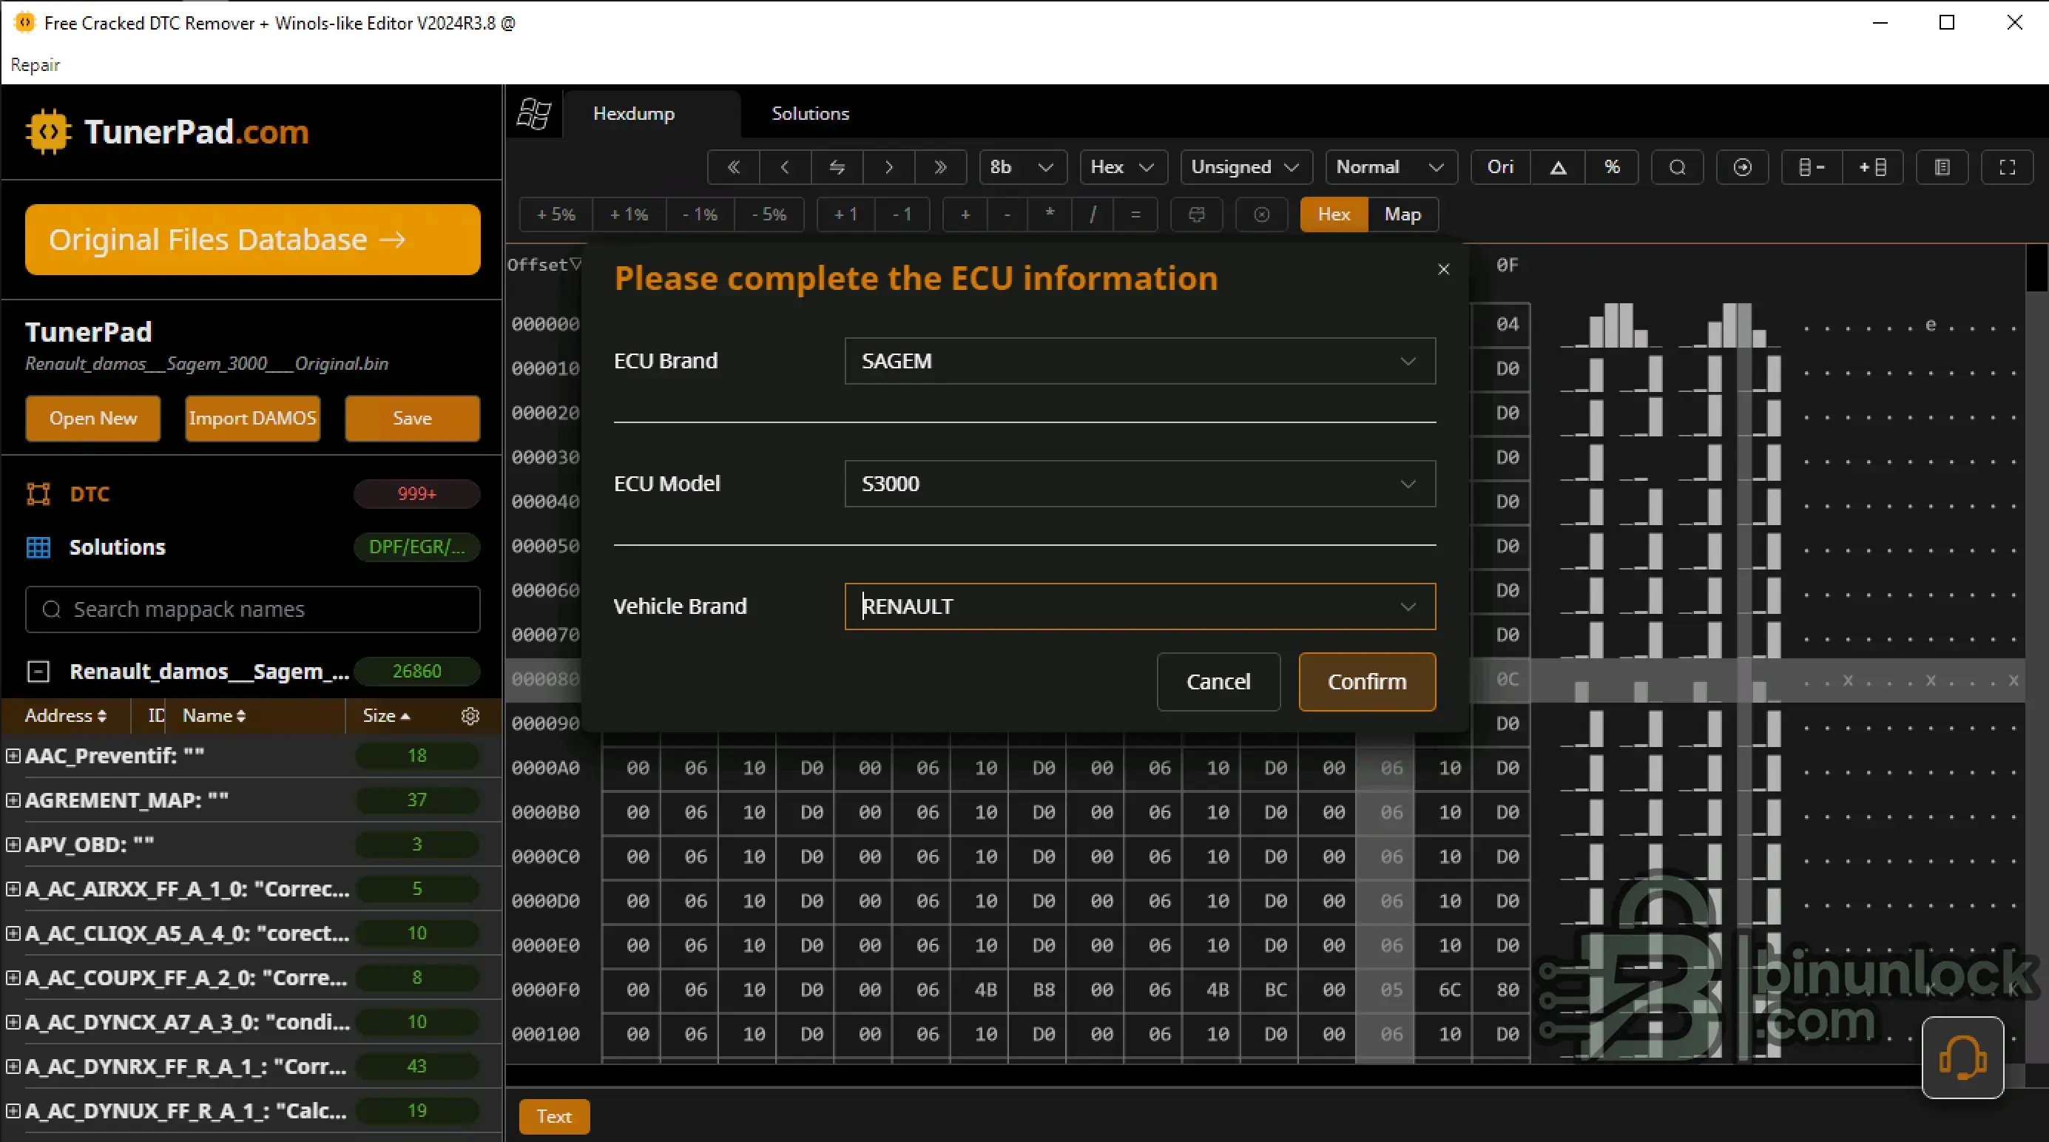The image size is (2049, 1142).
Task: Open the Vehicle Brand dropdown showing RENAULT
Action: 1140,607
